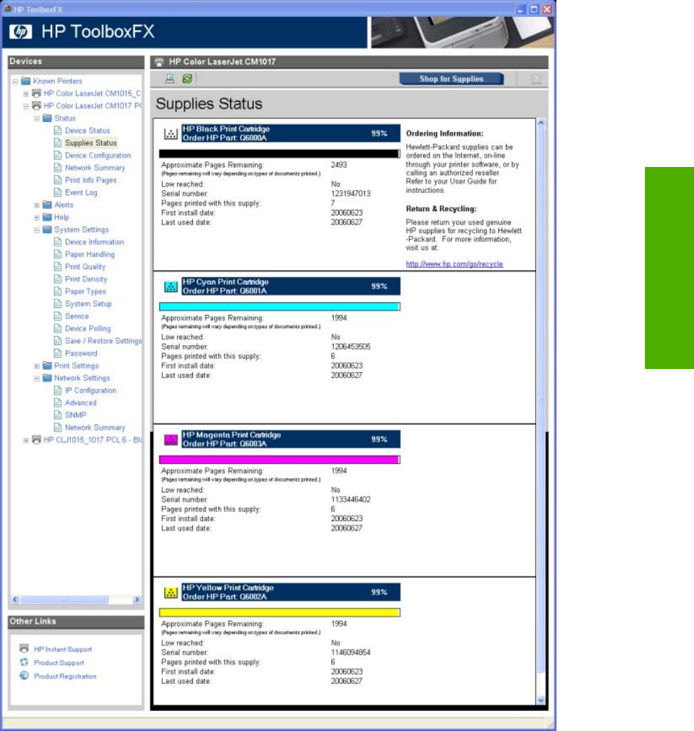The image size is (694, 731).
Task: Click the HP logo in the header
Action: [x=20, y=32]
